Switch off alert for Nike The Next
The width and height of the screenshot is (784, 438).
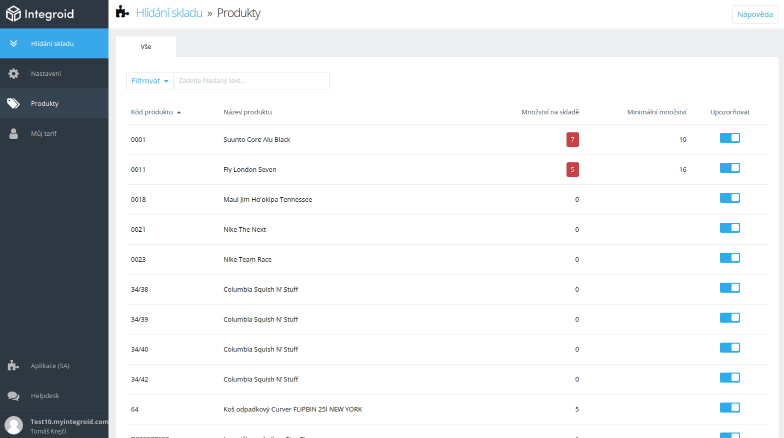pyautogui.click(x=730, y=228)
